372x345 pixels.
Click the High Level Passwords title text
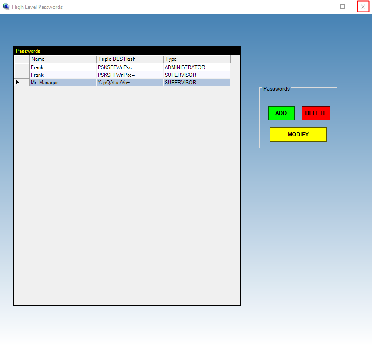(x=38, y=7)
